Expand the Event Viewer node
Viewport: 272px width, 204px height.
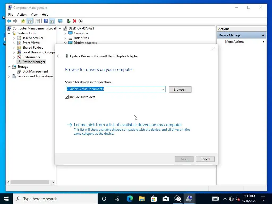(14, 43)
